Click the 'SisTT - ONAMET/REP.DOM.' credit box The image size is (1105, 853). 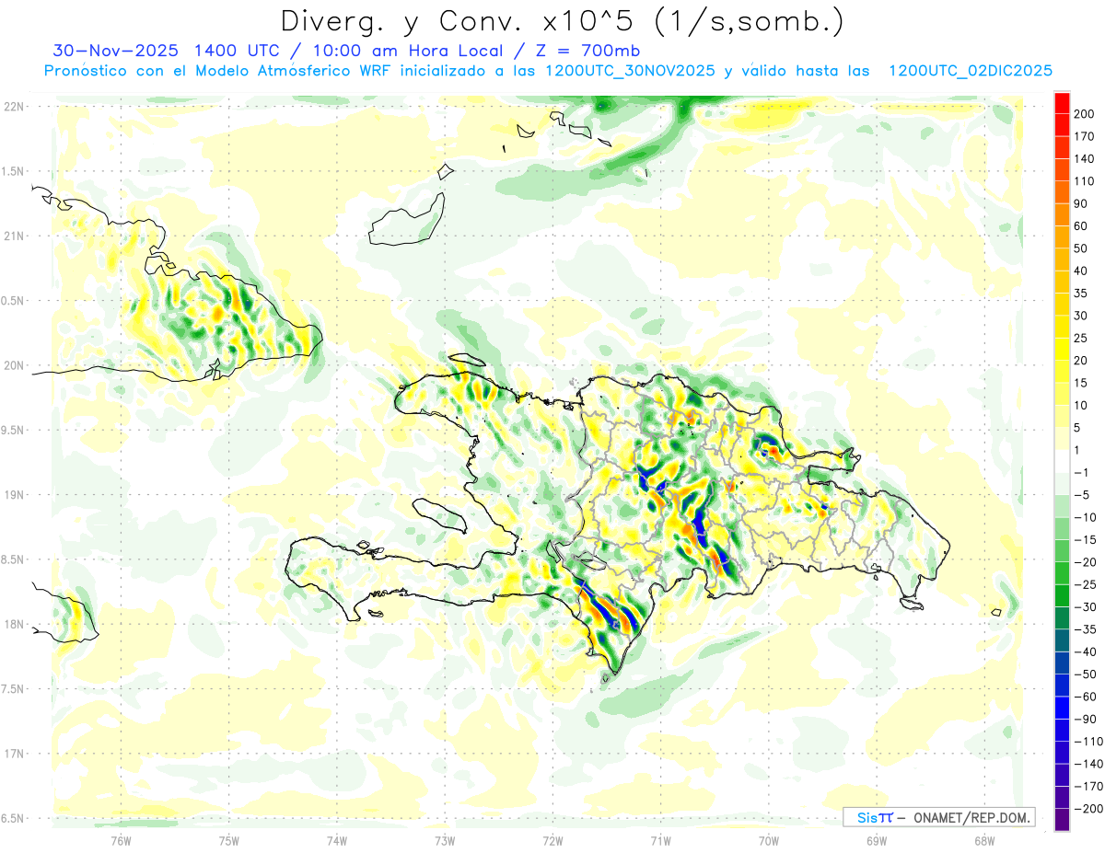[x=937, y=817]
